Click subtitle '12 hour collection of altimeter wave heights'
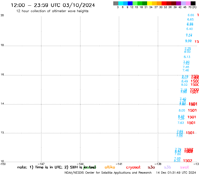The width and height of the screenshot is (199, 175). (x=52, y=11)
